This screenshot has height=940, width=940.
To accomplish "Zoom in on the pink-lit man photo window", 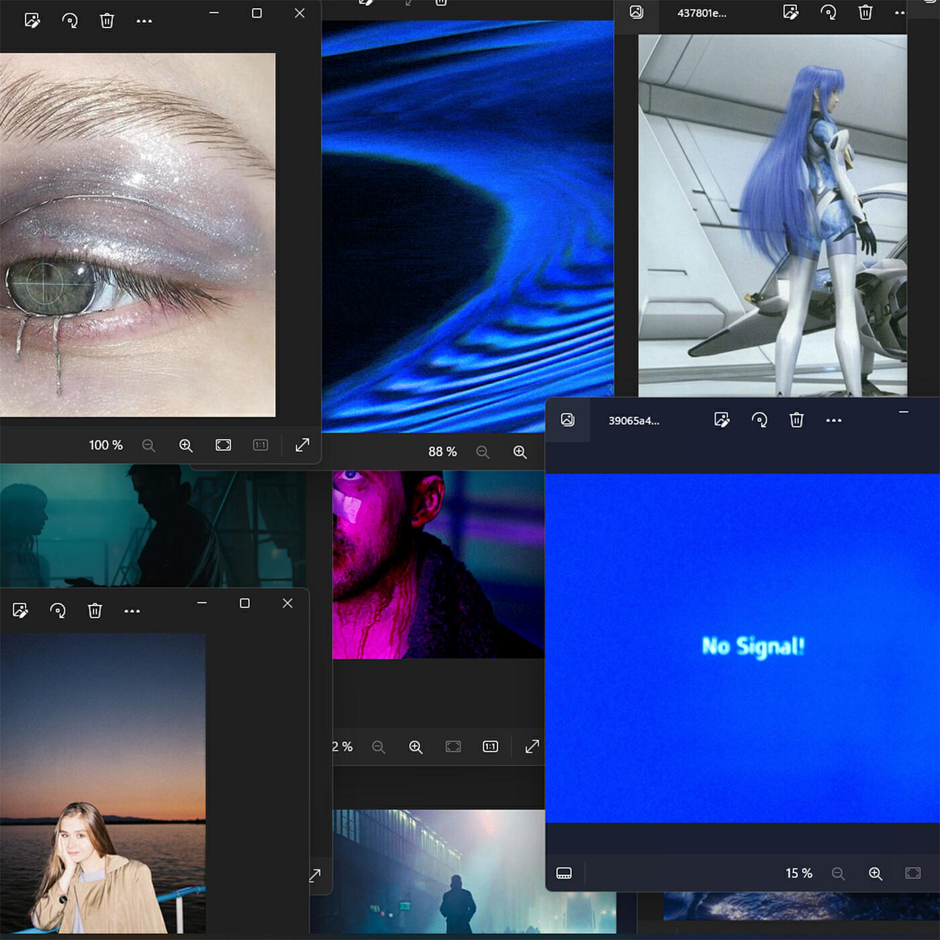I will tap(416, 747).
